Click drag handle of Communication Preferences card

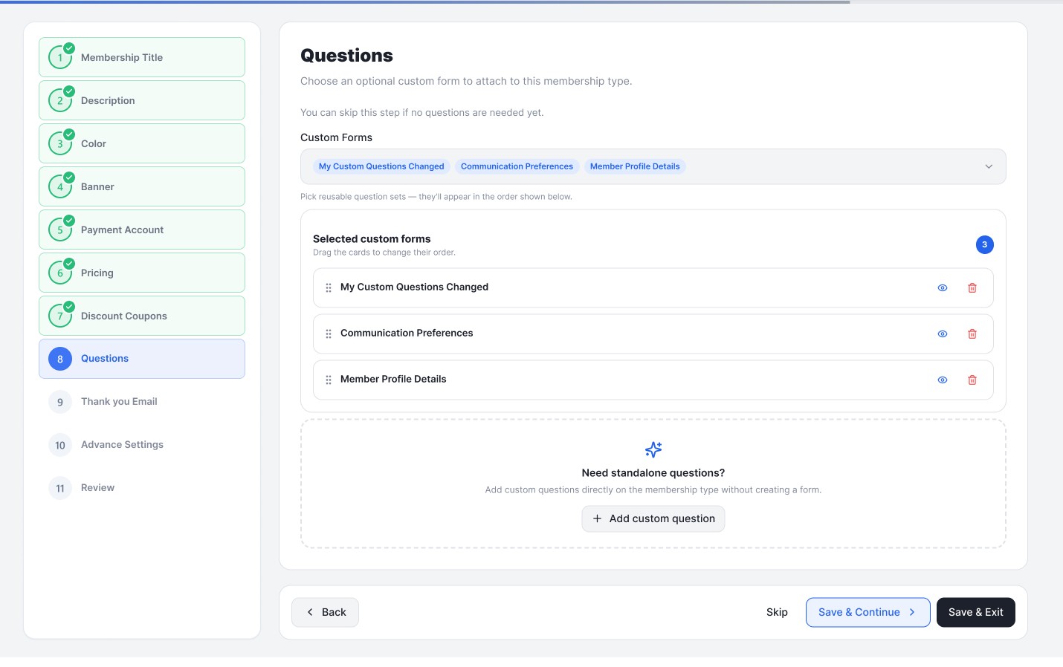(329, 334)
